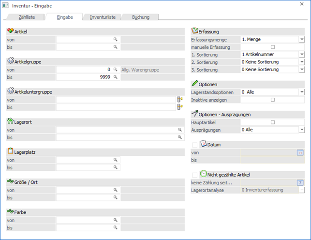The width and height of the screenshot is (311, 240).
Task: Open the 1. Sortierung dropdown
Action: (301, 55)
